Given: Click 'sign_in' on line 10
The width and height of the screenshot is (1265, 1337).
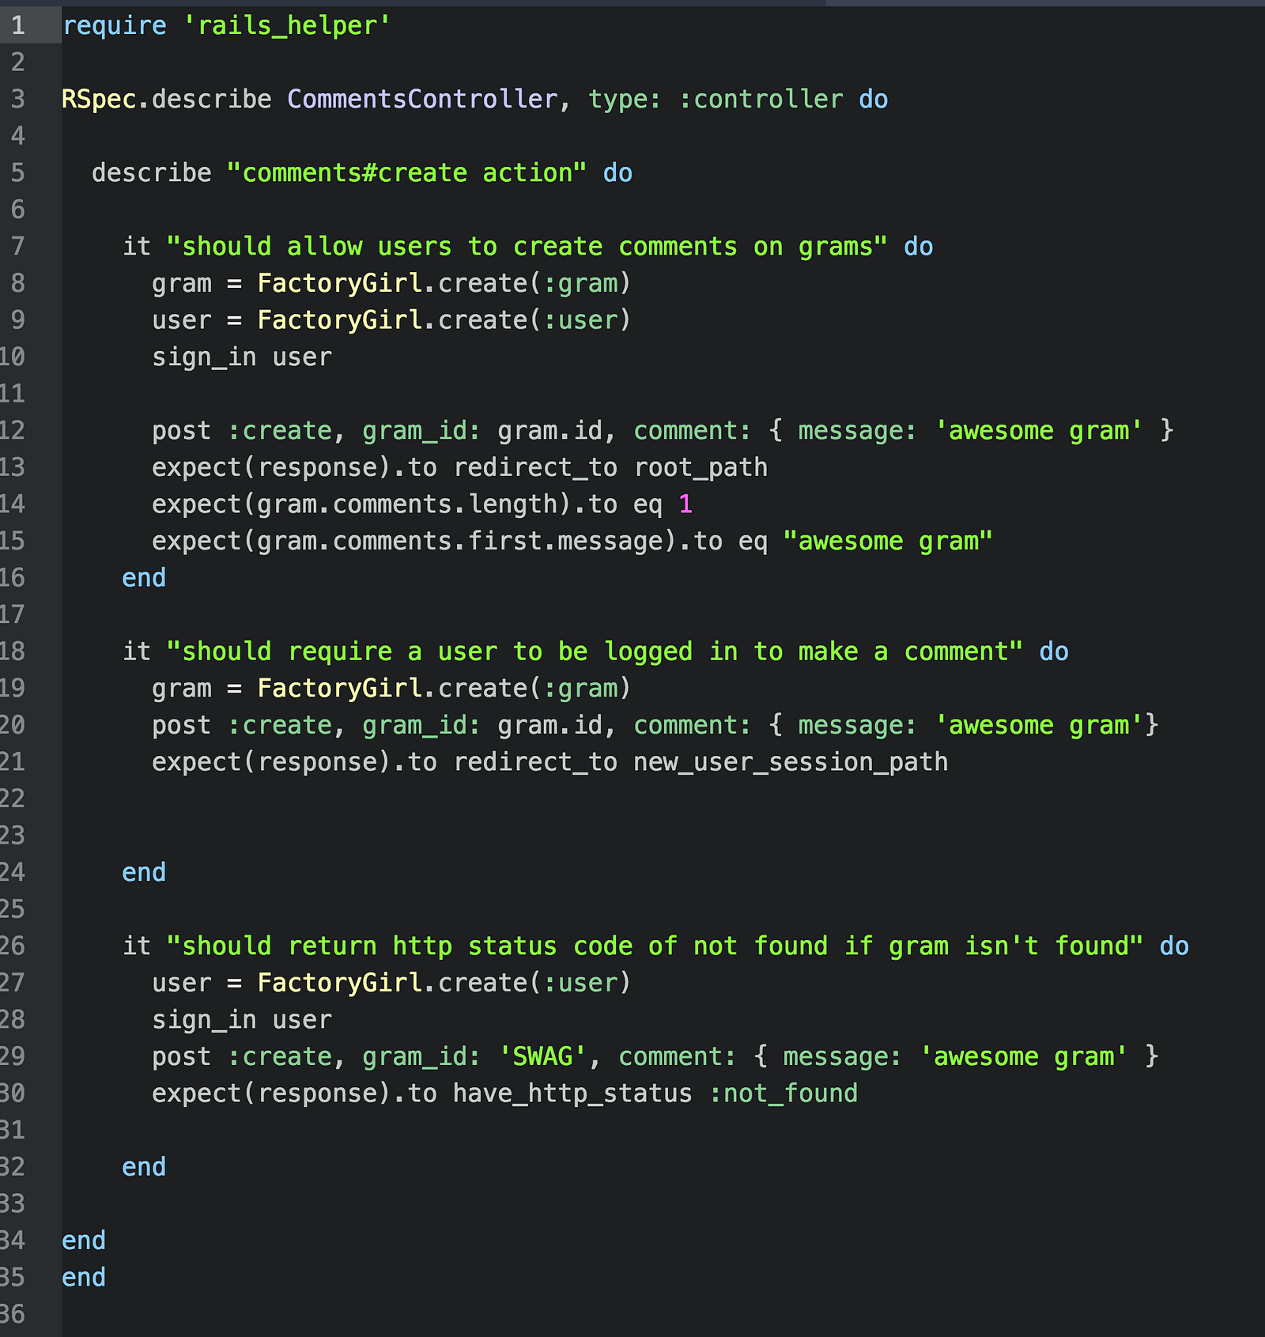Looking at the screenshot, I should click(205, 357).
